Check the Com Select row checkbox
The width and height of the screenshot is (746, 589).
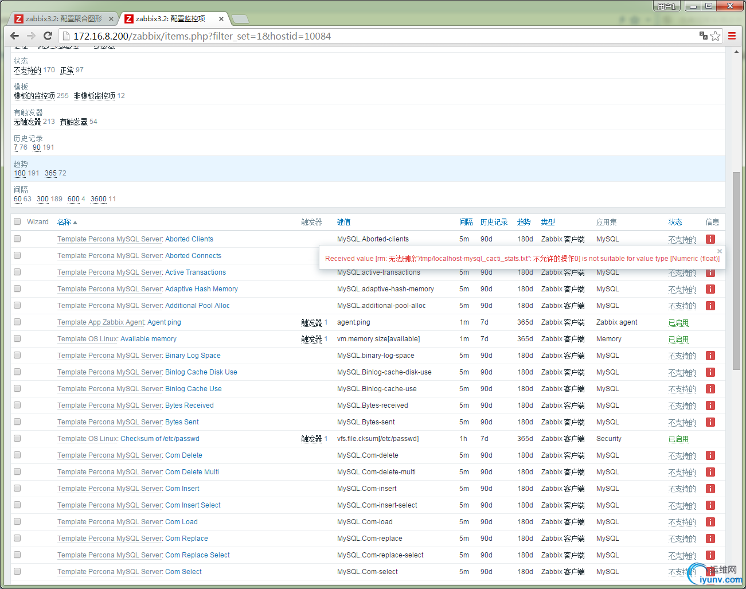click(x=17, y=571)
